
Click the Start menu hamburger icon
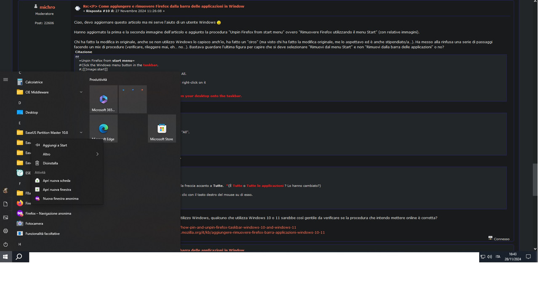coord(5,80)
